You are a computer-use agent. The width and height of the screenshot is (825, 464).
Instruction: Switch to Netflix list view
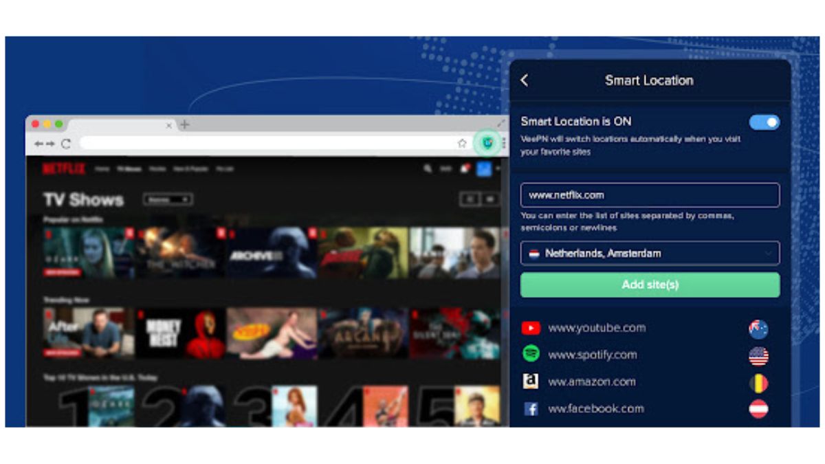point(470,199)
